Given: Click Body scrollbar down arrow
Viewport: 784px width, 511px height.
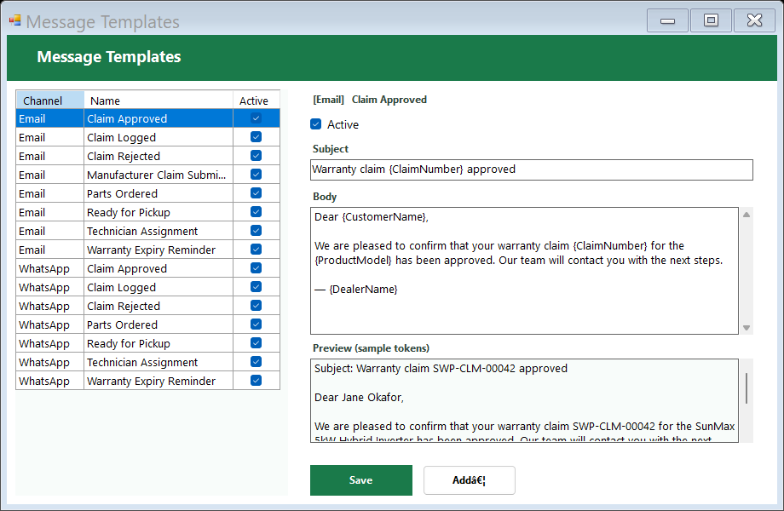Looking at the screenshot, I should (x=746, y=328).
